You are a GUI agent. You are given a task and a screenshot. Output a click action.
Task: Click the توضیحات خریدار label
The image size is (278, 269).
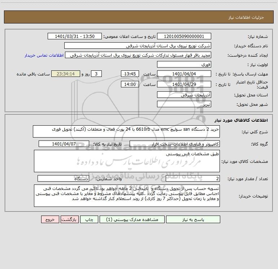tap(253, 196)
